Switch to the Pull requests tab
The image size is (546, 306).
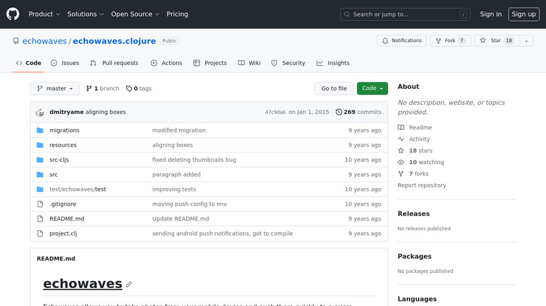[x=114, y=63]
